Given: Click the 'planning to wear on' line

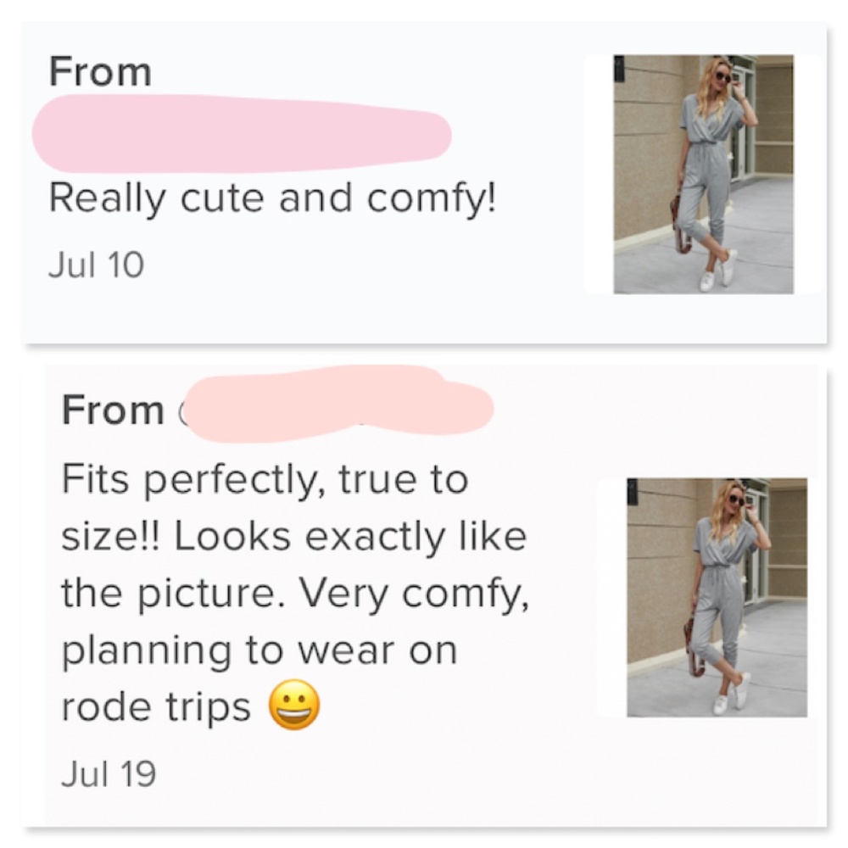Looking at the screenshot, I should click(x=259, y=650).
